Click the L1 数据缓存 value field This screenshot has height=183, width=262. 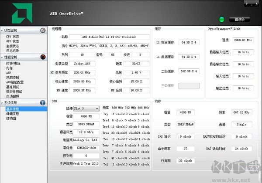(x=189, y=57)
